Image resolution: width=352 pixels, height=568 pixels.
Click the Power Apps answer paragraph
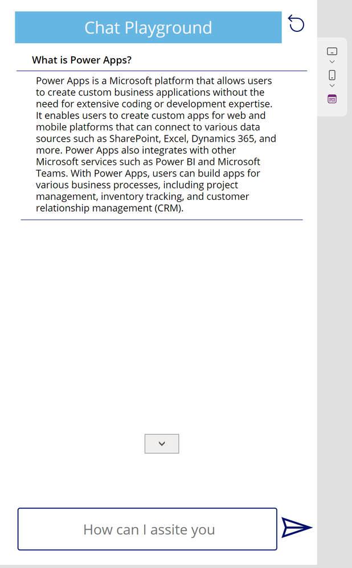(x=156, y=144)
